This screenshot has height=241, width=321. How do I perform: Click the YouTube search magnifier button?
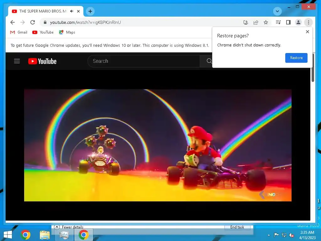pos(209,61)
